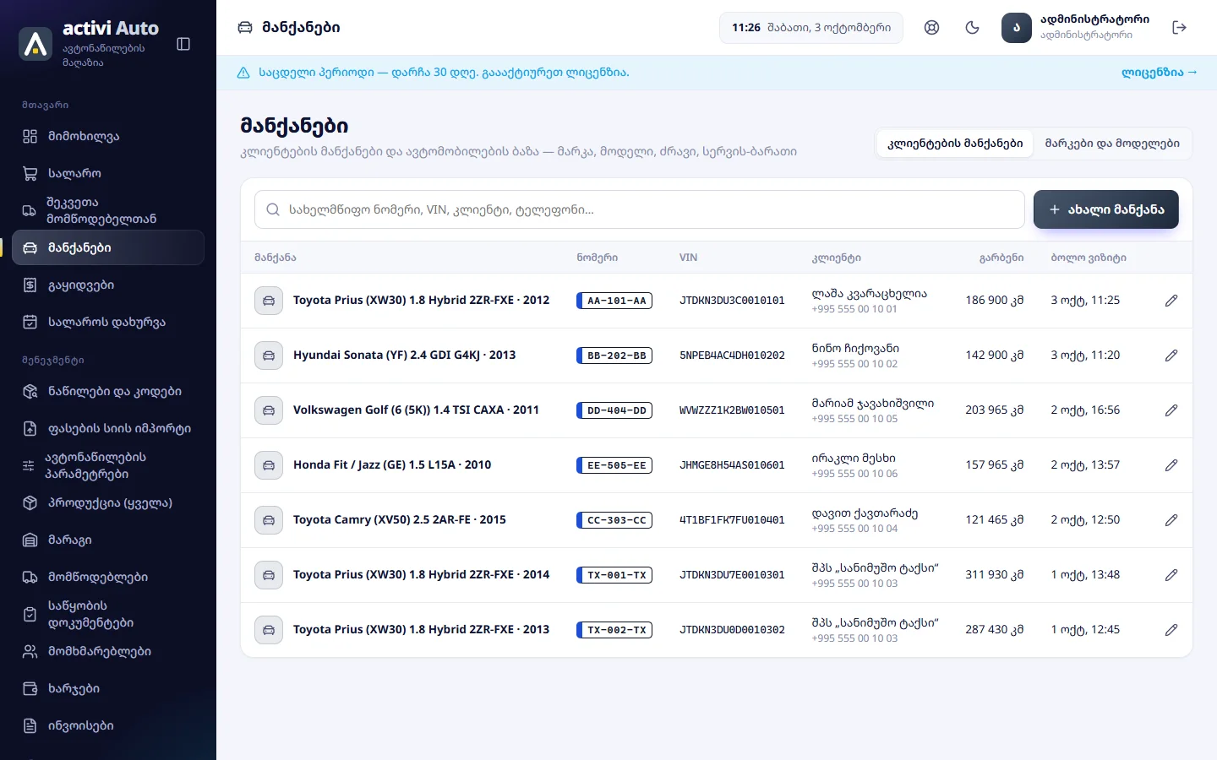Edit the Honda Fit / Jazz row pencil
Viewport: 1217px width, 760px height.
tap(1171, 465)
